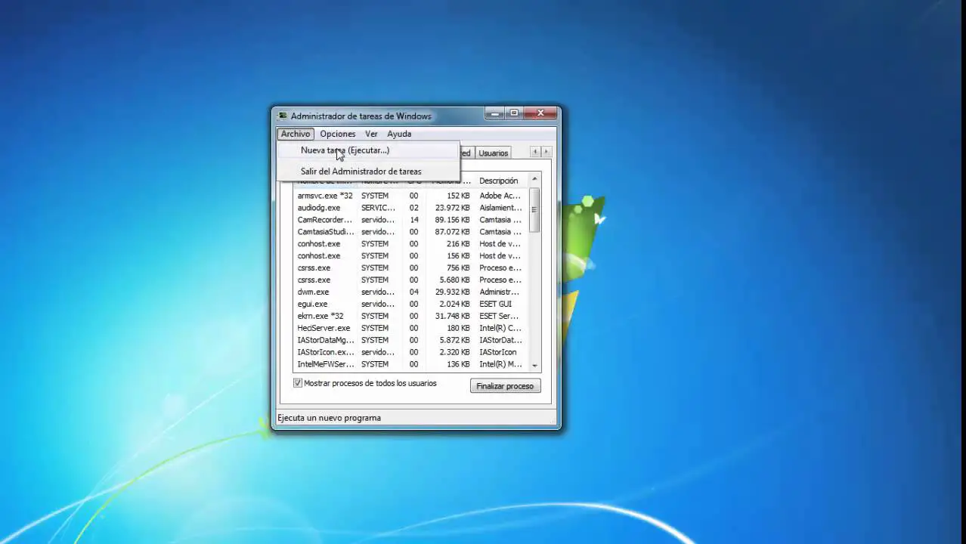Select the conhost.exe row using 156 KB
966x544 pixels.
[x=411, y=256]
